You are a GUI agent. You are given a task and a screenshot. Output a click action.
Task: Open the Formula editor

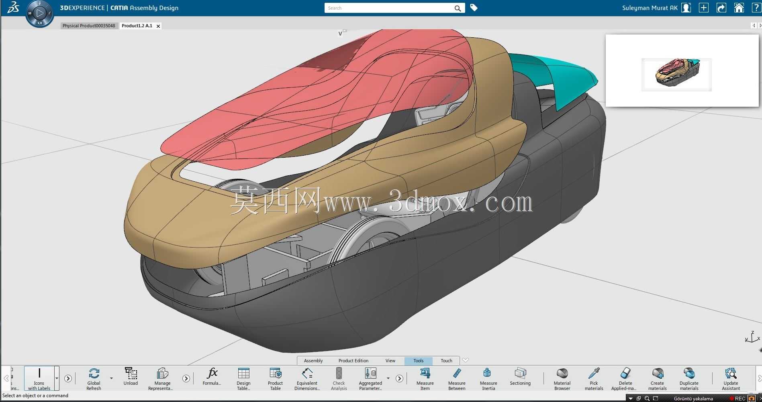coord(212,376)
